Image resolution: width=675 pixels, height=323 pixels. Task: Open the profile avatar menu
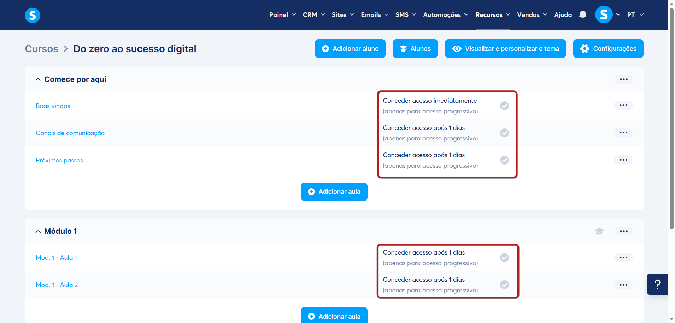coord(604,14)
